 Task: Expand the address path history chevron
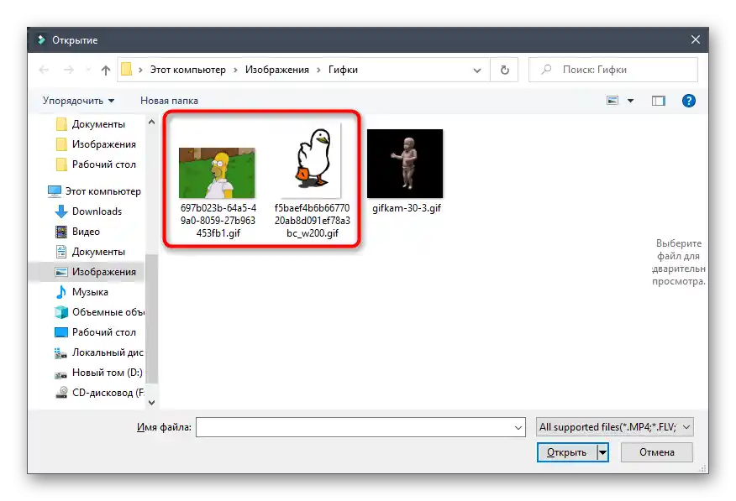[477, 70]
